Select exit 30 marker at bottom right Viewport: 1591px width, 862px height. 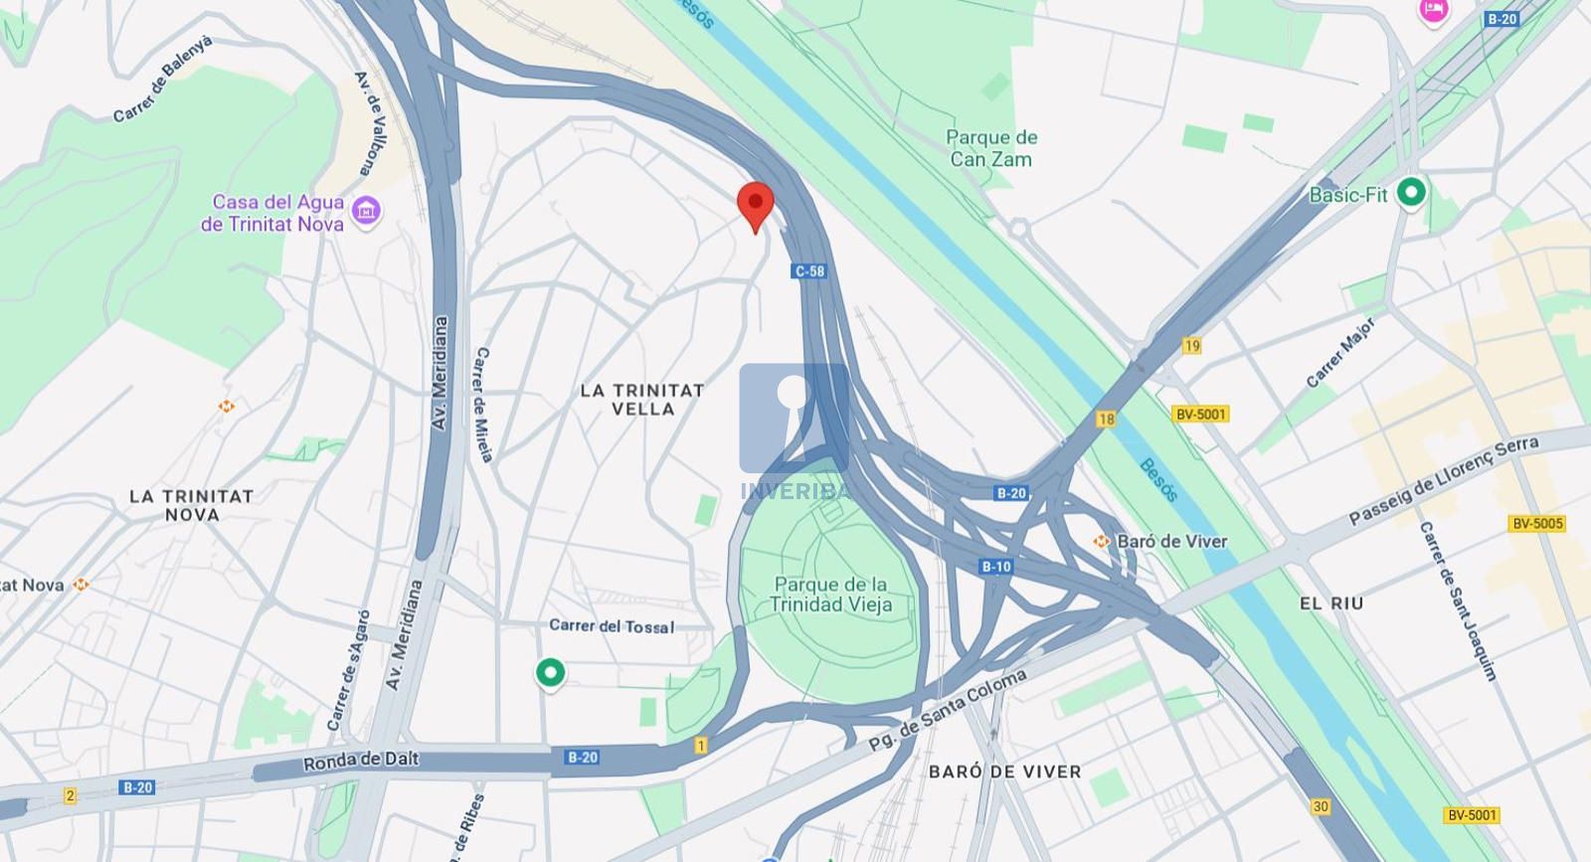pos(1321,806)
